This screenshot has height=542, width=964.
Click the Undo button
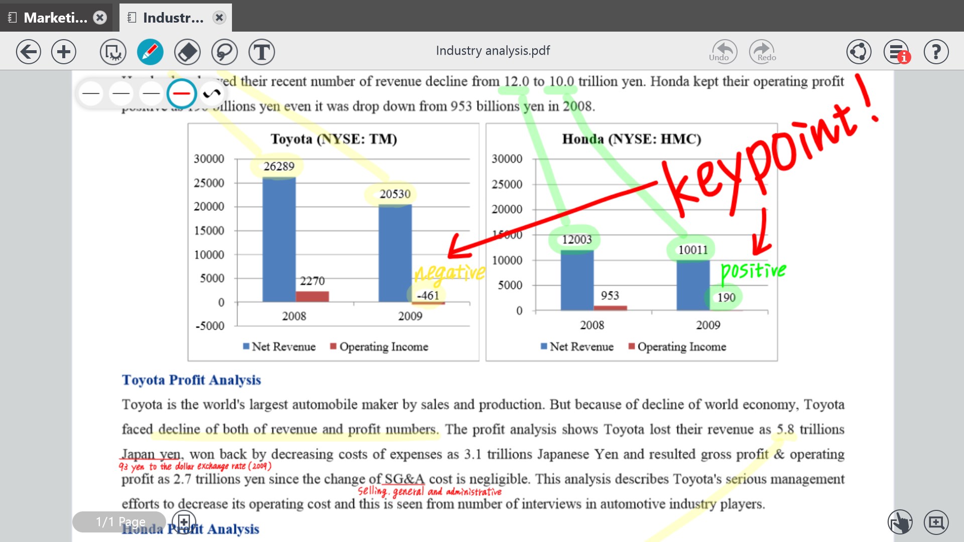pyautogui.click(x=723, y=52)
